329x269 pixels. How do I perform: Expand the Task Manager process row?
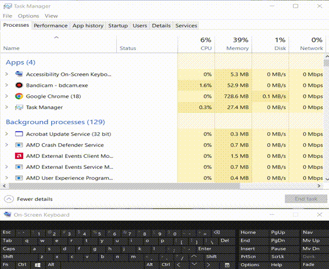tap(7, 107)
